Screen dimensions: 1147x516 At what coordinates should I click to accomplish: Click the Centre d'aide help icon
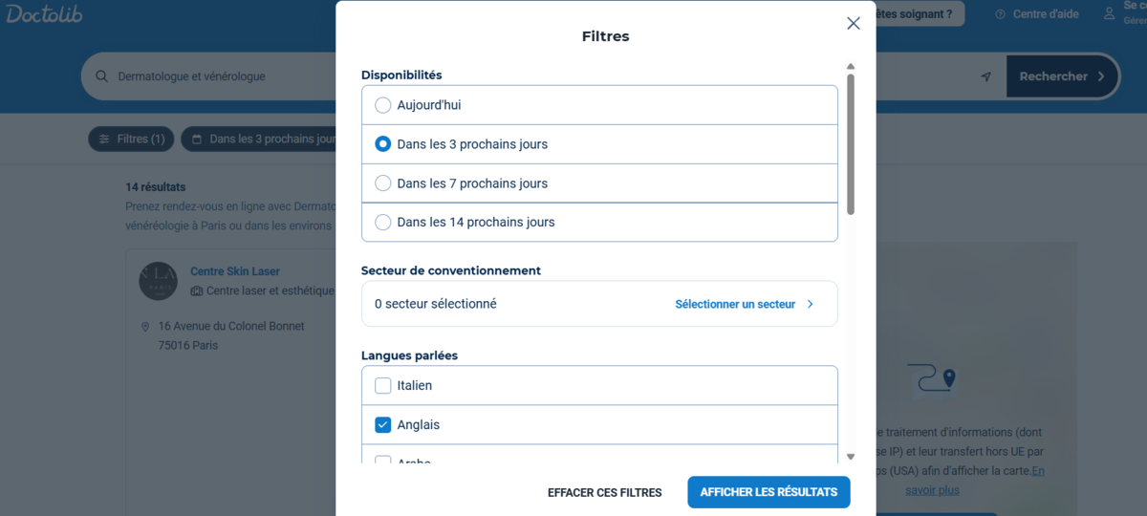1000,14
